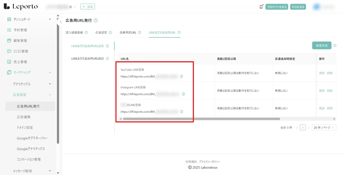Click the Leporto logo
The image size is (344, 175).
(x=21, y=7)
